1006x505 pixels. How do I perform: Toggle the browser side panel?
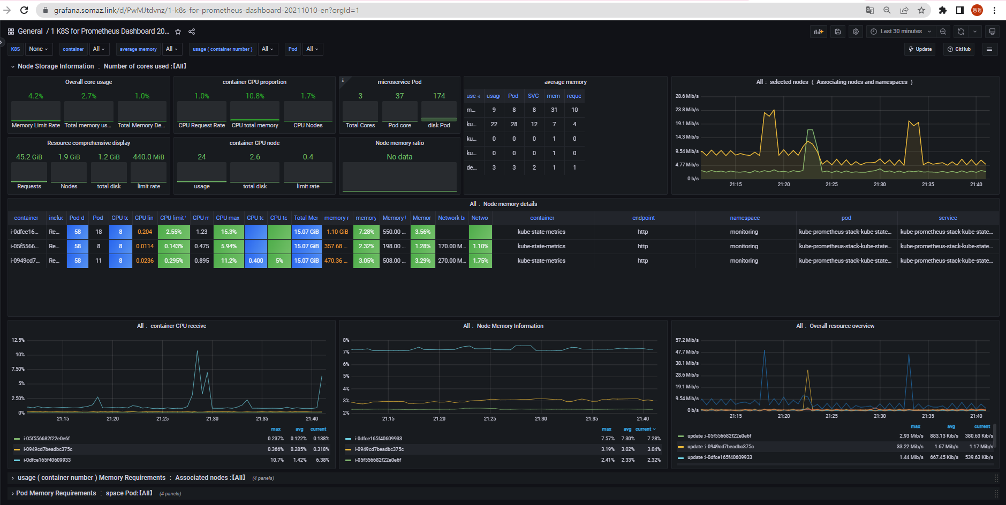(x=960, y=10)
